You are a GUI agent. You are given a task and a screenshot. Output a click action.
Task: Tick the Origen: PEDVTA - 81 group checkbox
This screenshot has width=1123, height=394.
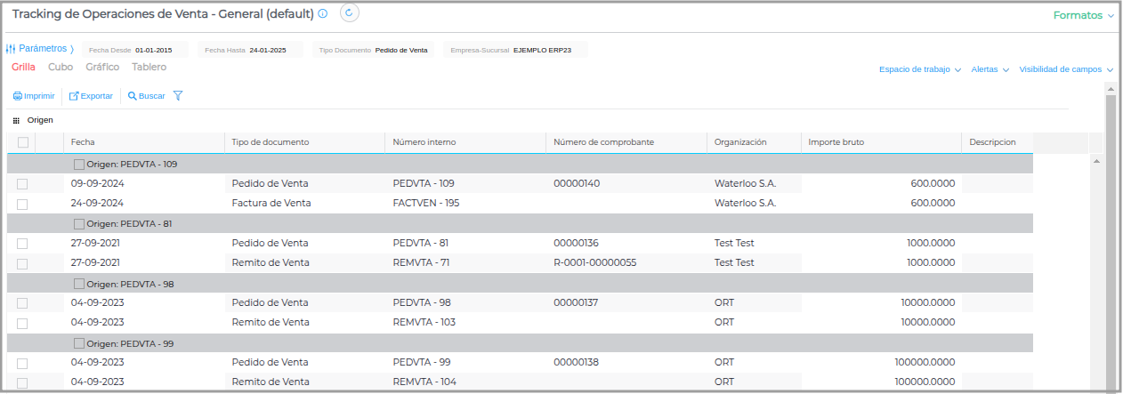79,224
